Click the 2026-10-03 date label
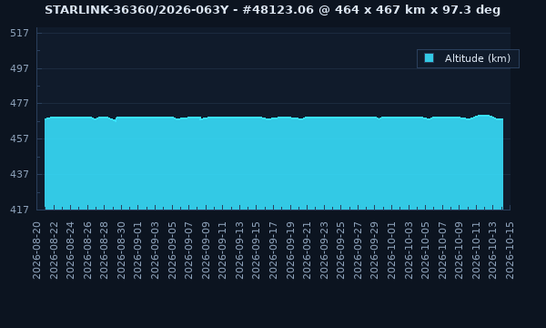Image resolution: width=546 pixels, height=328 pixels. coord(409,251)
